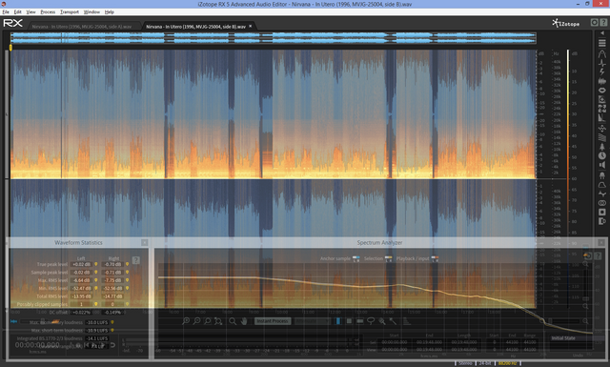The image size is (610, 367).
Task: Select the hand grab tool
Action: point(244,321)
